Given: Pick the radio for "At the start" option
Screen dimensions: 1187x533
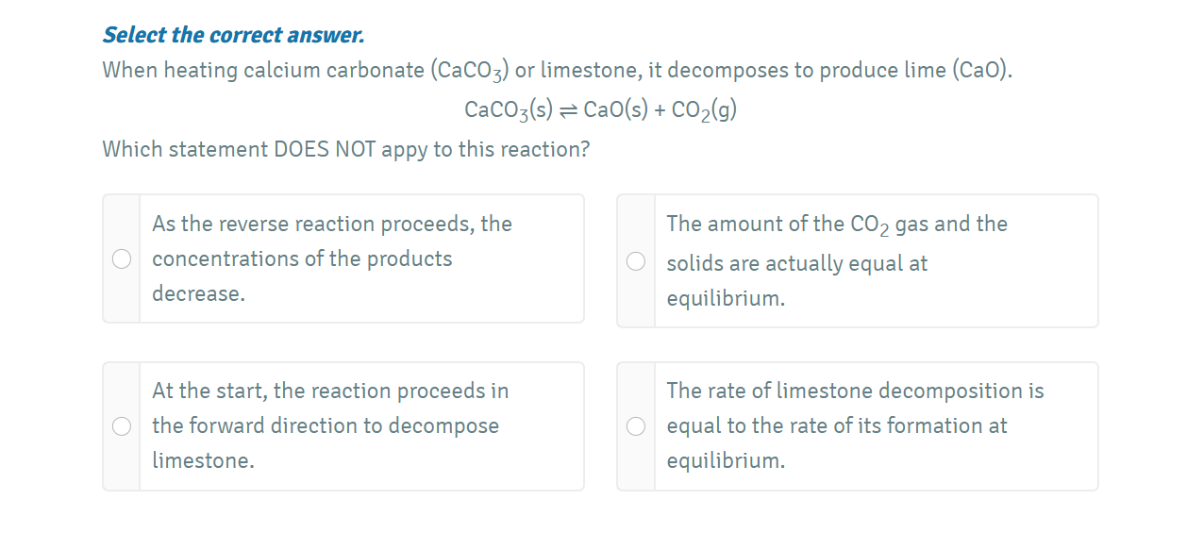Looking at the screenshot, I should [122, 426].
